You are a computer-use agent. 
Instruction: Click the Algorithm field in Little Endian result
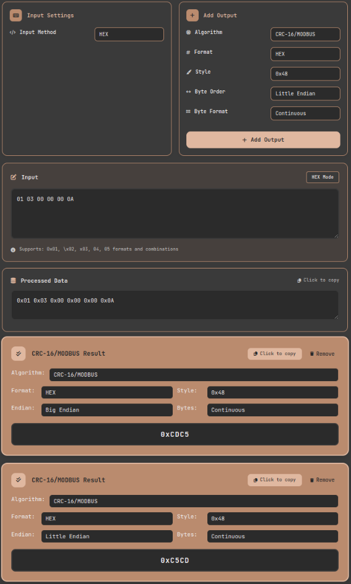point(194,501)
